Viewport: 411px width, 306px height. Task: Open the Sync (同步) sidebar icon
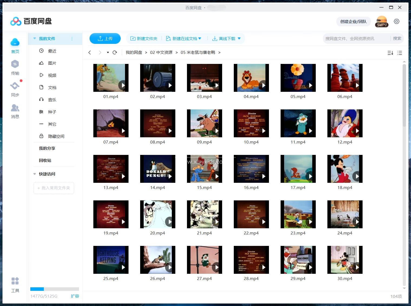[15, 89]
